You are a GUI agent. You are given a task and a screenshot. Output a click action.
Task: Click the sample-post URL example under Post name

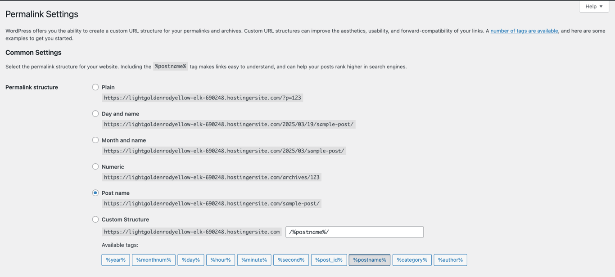click(x=212, y=203)
